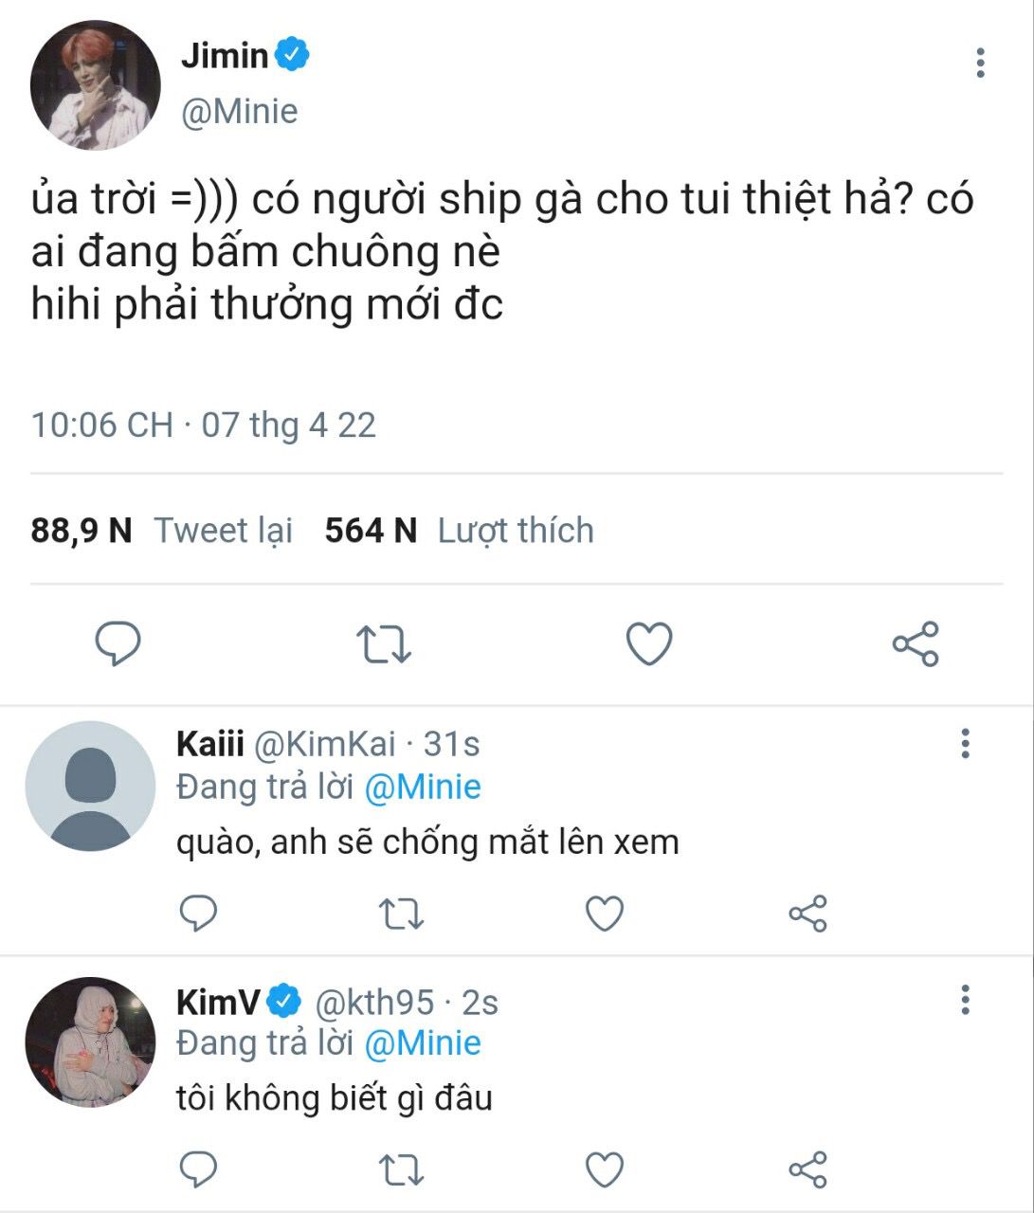Open more options menu on Kaiii's reply
The image size is (1034, 1213).
pyautogui.click(x=965, y=744)
